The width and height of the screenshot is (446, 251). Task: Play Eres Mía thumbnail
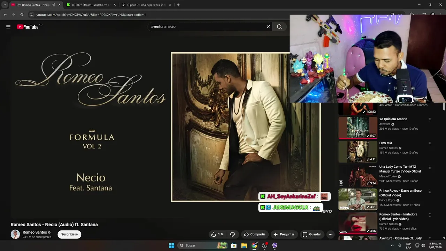click(x=358, y=152)
